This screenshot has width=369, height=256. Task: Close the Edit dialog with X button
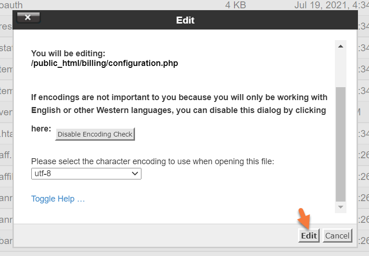click(x=28, y=18)
